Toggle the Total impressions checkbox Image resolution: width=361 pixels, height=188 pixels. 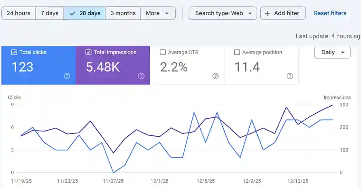tap(88, 52)
